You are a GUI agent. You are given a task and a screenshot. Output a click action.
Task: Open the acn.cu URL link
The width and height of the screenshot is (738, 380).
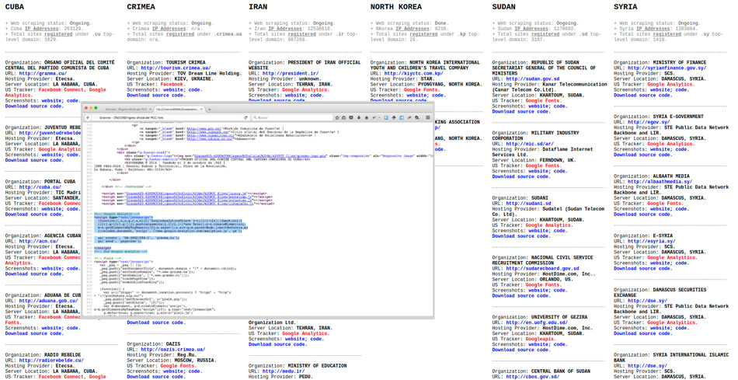click(39, 241)
